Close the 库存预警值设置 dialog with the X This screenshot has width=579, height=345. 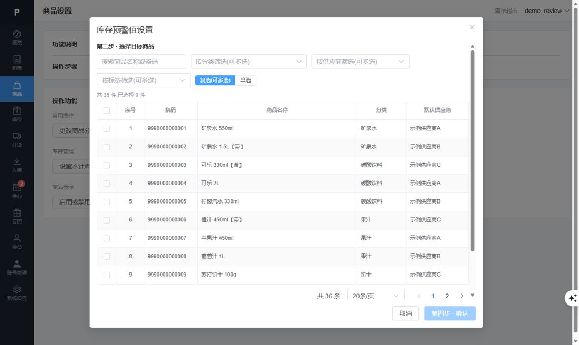[472, 27]
